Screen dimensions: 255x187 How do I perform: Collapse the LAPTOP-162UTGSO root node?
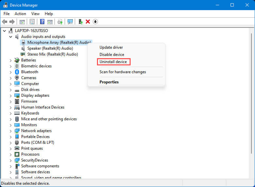point(5,31)
